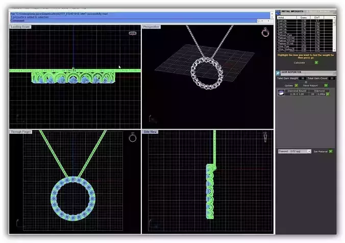
Task: Select the diamond gem thumbnail in Gem Reporter
Action: pos(281,93)
